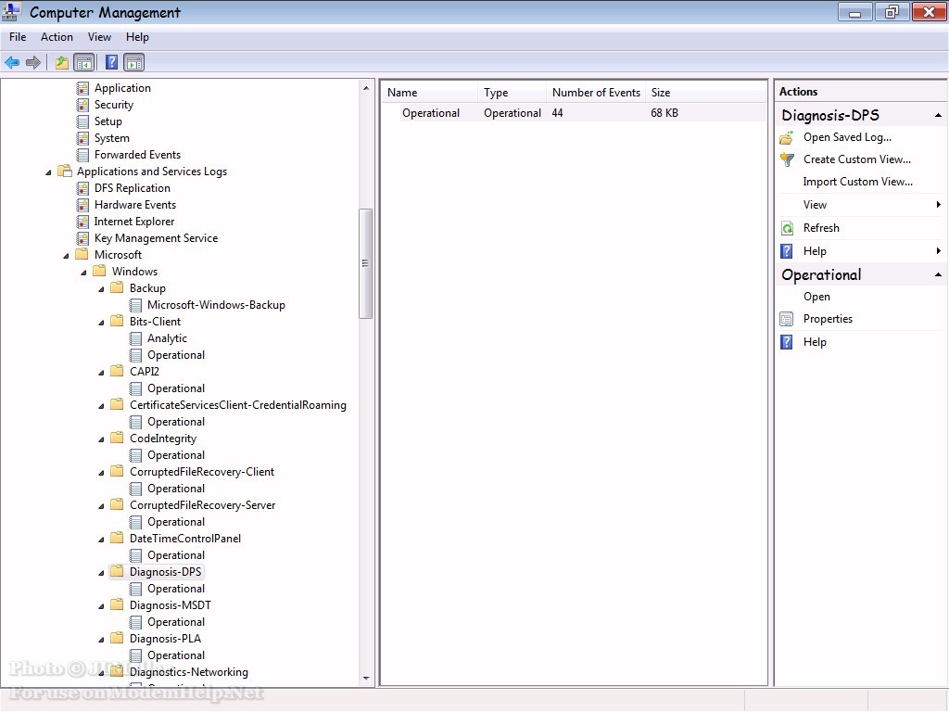Open the toolbar Help question-mark icon
The image size is (949, 712).
click(111, 62)
